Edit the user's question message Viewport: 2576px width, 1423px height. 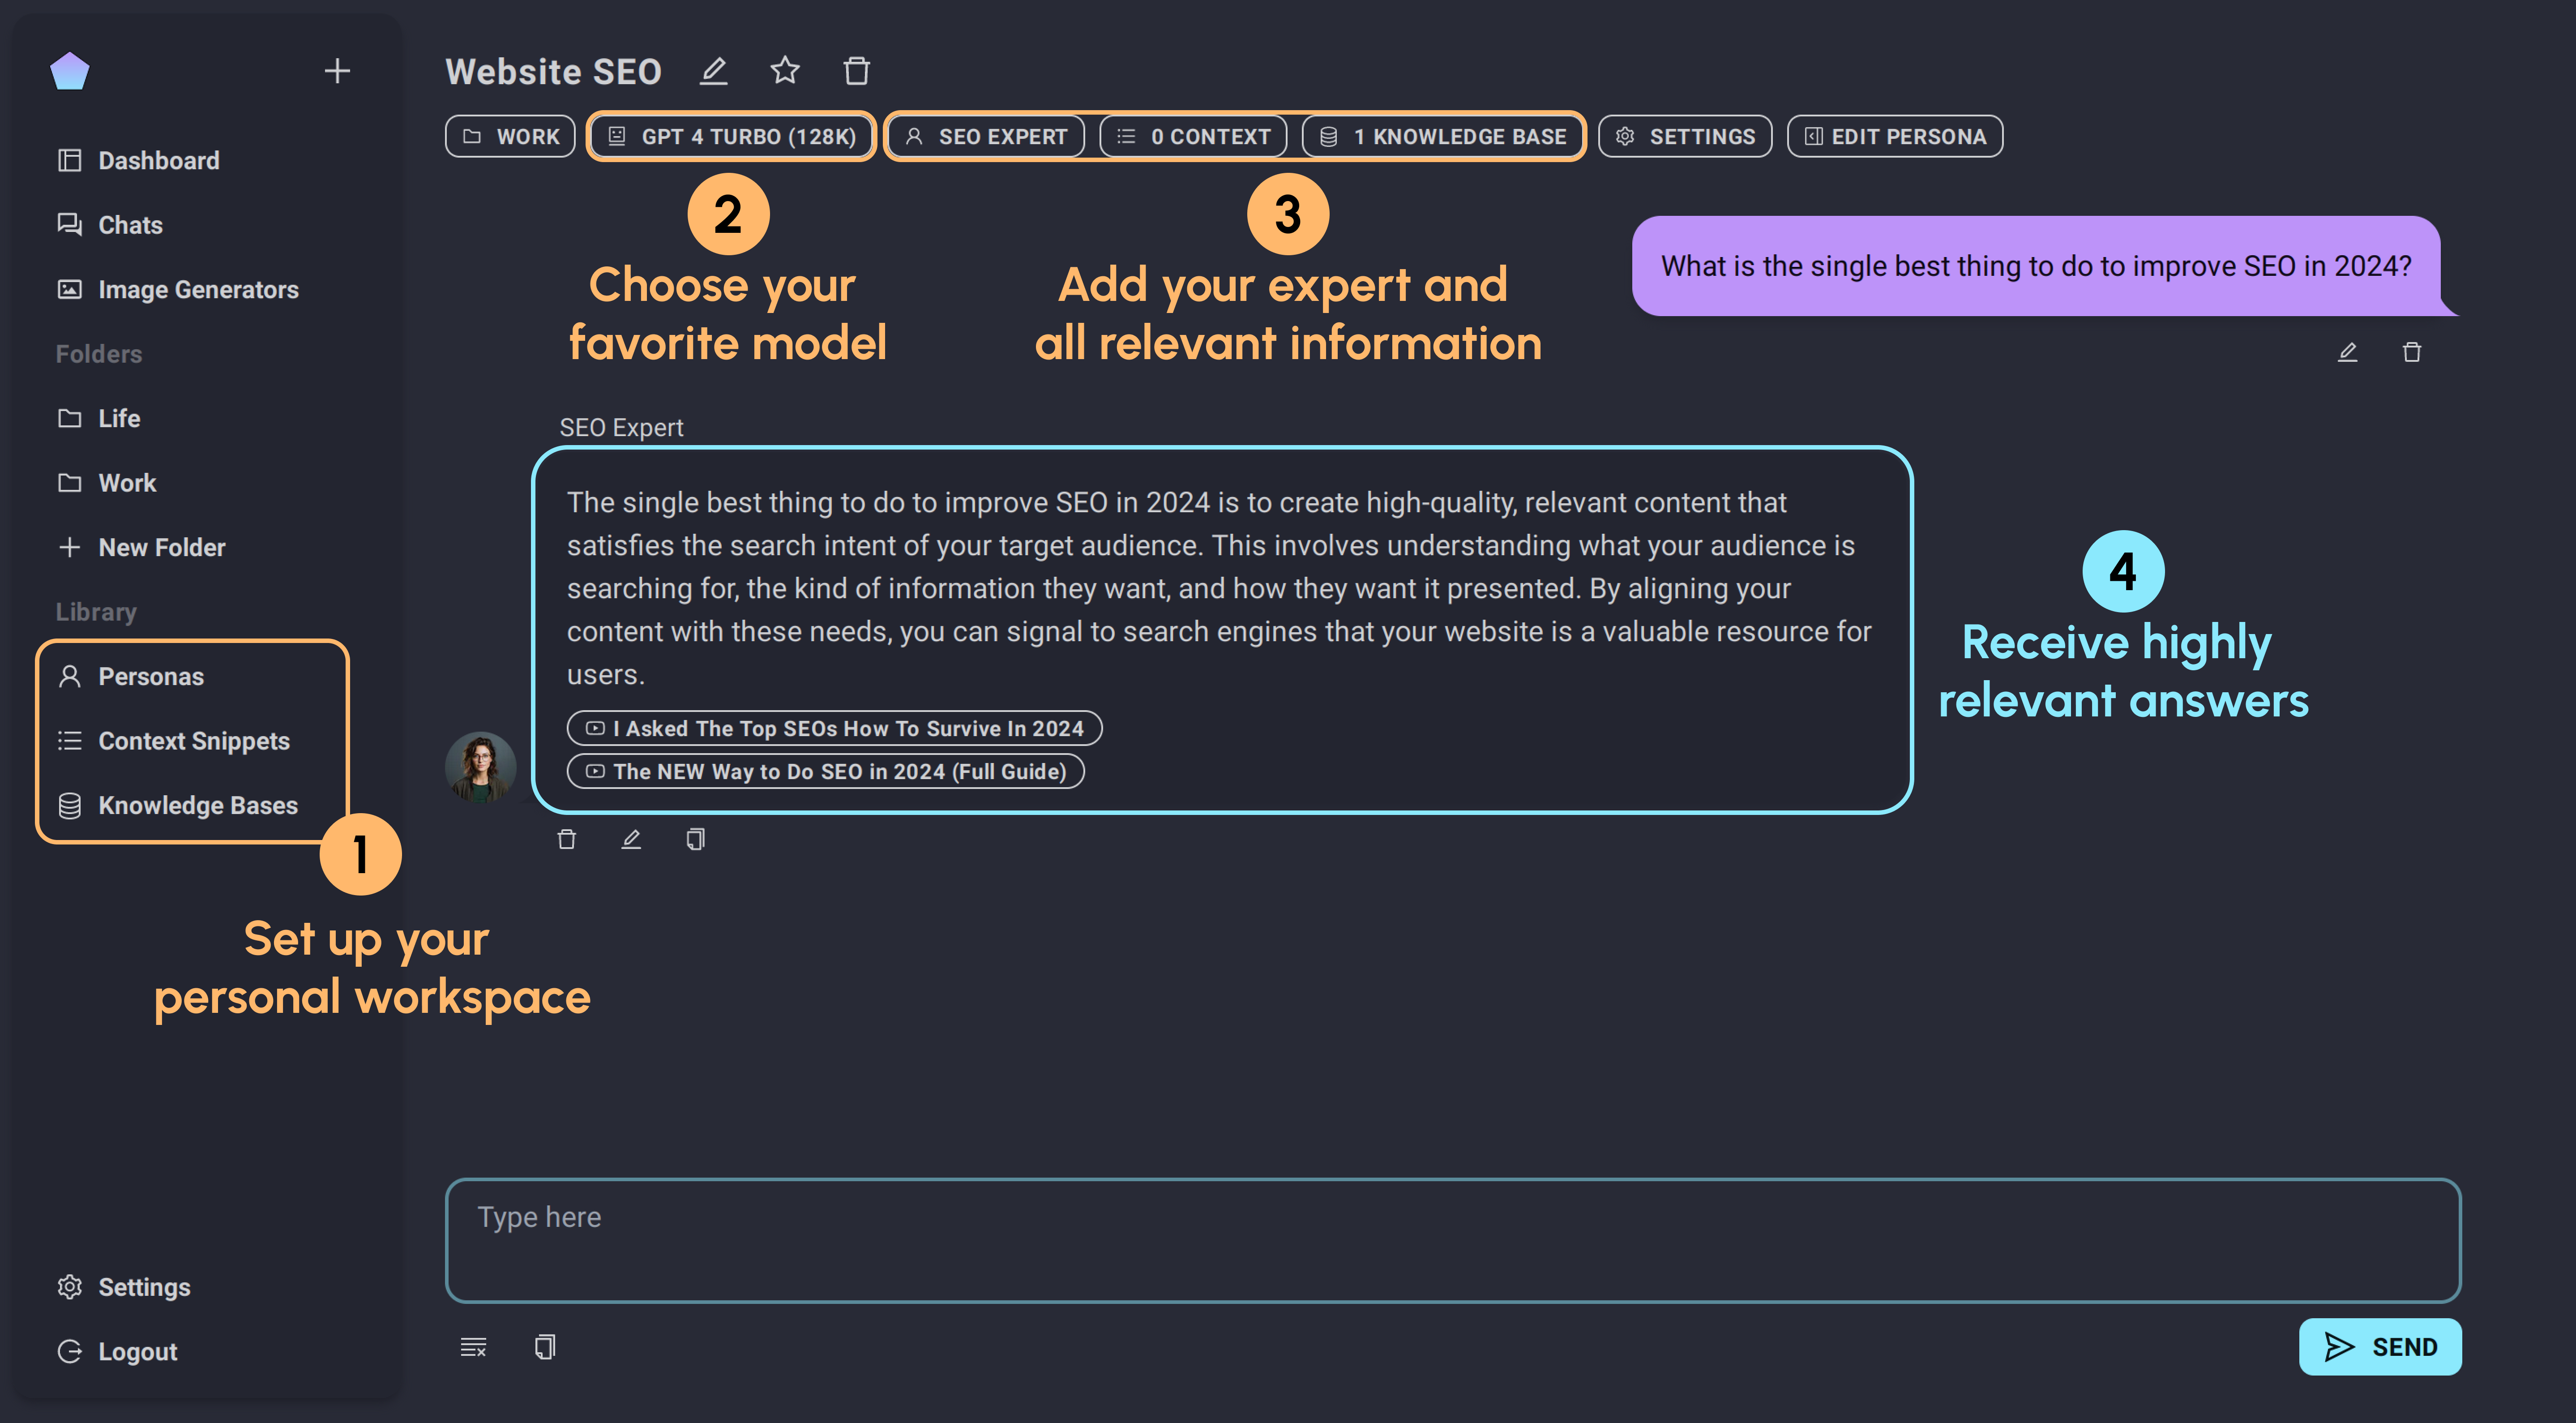(x=2347, y=352)
